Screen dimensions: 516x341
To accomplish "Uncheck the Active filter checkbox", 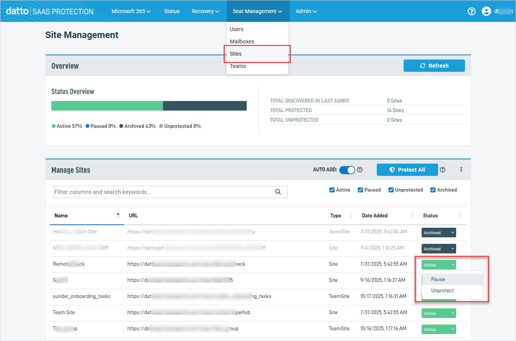I will point(332,190).
